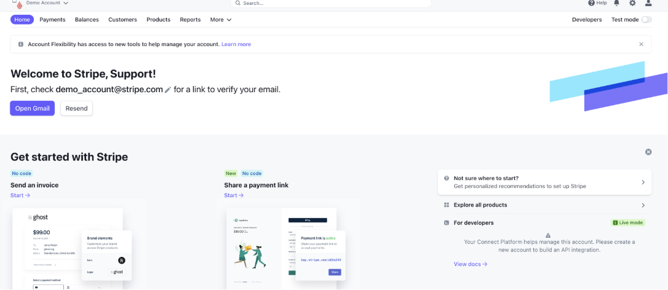Click the notifications bell icon
This screenshot has height=290, width=668.
pos(616,3)
